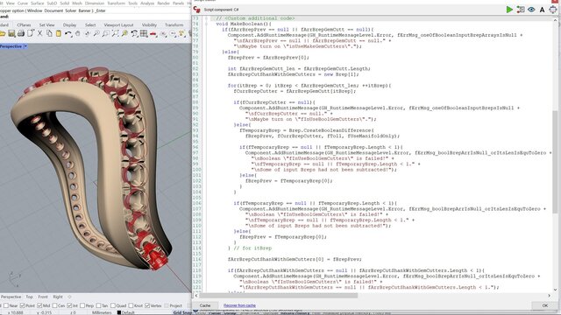This screenshot has height=315, width=561.
Task: Toggle the eye preview icon in script editor
Action: 531,10
